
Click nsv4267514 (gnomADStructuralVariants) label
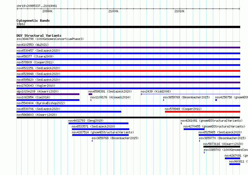[x=103, y=132]
